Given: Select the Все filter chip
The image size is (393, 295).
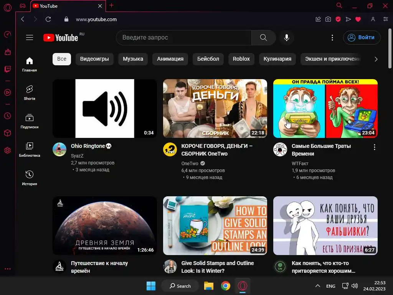Looking at the screenshot, I should [x=62, y=59].
